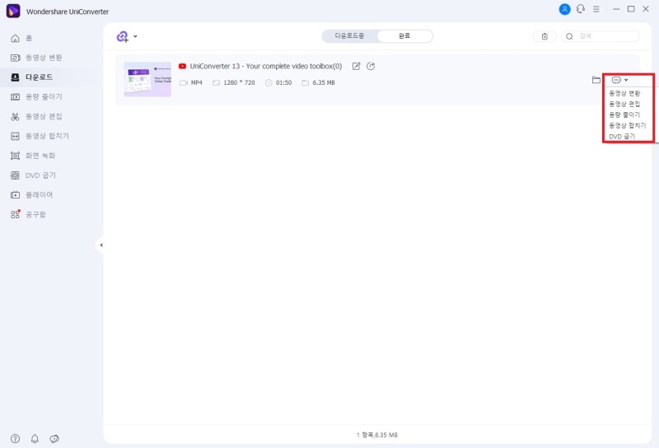Screen dimensions: 659x448
Task: Open 동영상 변환 in the left sidebar
Action: 36,58
